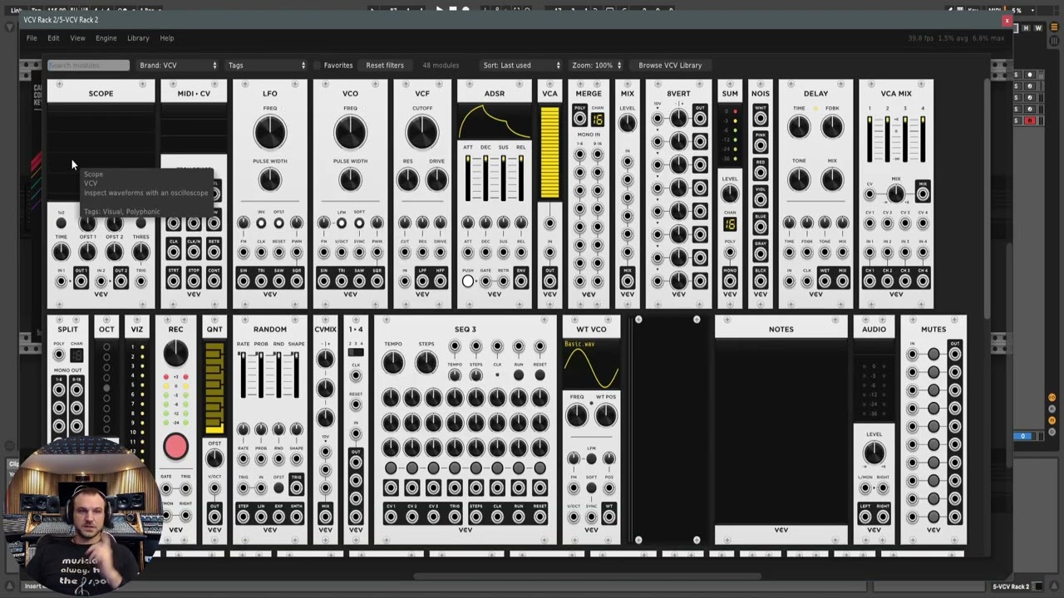Open the Engine menu
This screenshot has height=598, width=1064.
pos(106,38)
